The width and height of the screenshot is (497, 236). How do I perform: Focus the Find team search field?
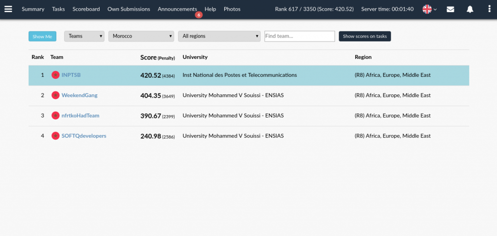(299, 36)
